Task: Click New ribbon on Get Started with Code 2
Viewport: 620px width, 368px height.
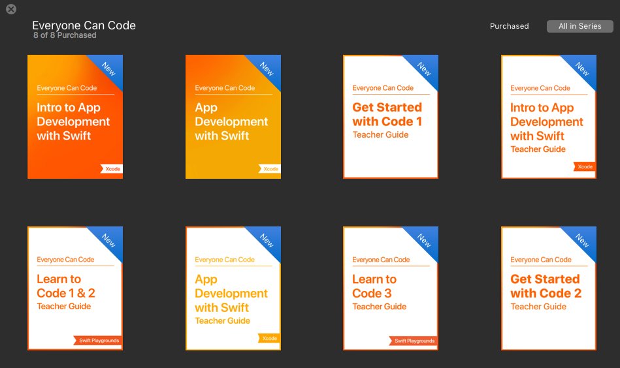Action: coord(582,240)
